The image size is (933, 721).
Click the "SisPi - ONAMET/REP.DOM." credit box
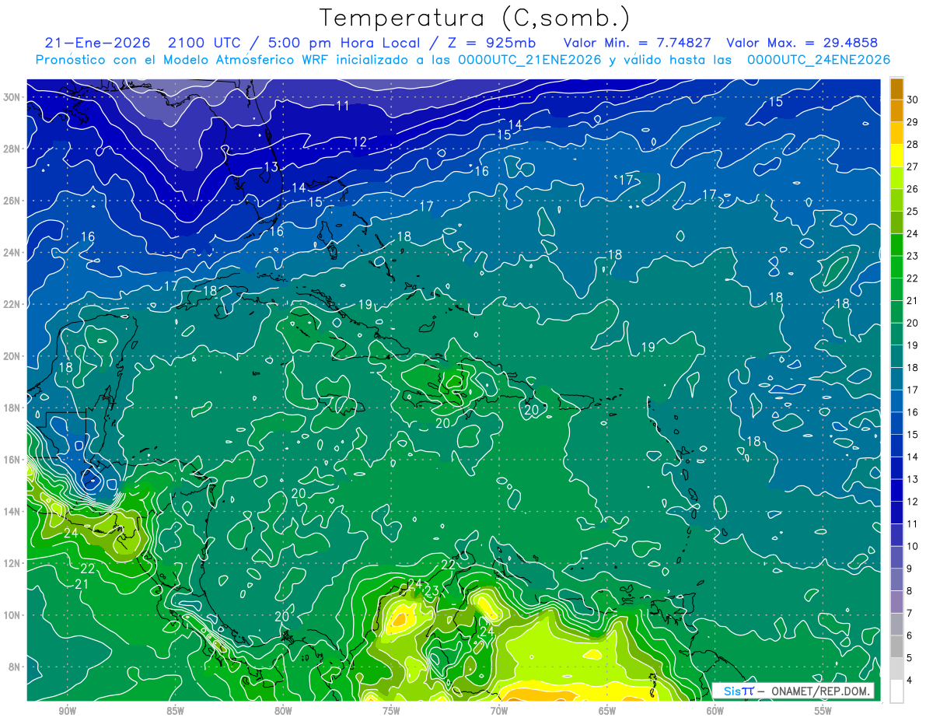click(x=794, y=691)
